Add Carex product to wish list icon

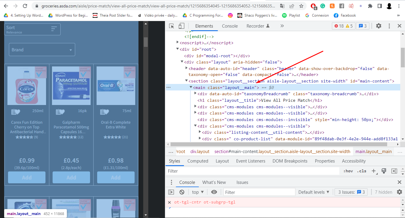(15, 112)
